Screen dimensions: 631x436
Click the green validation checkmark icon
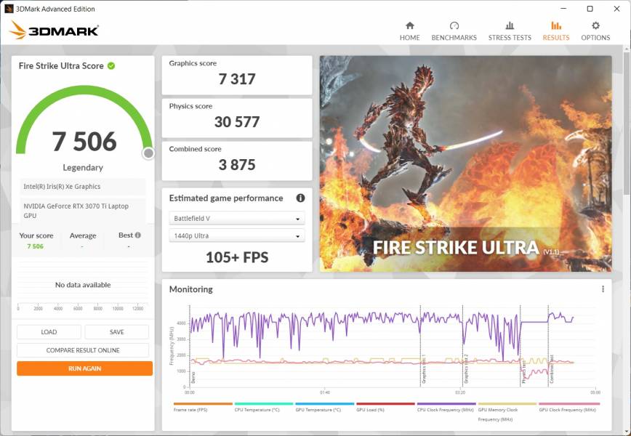tap(111, 65)
